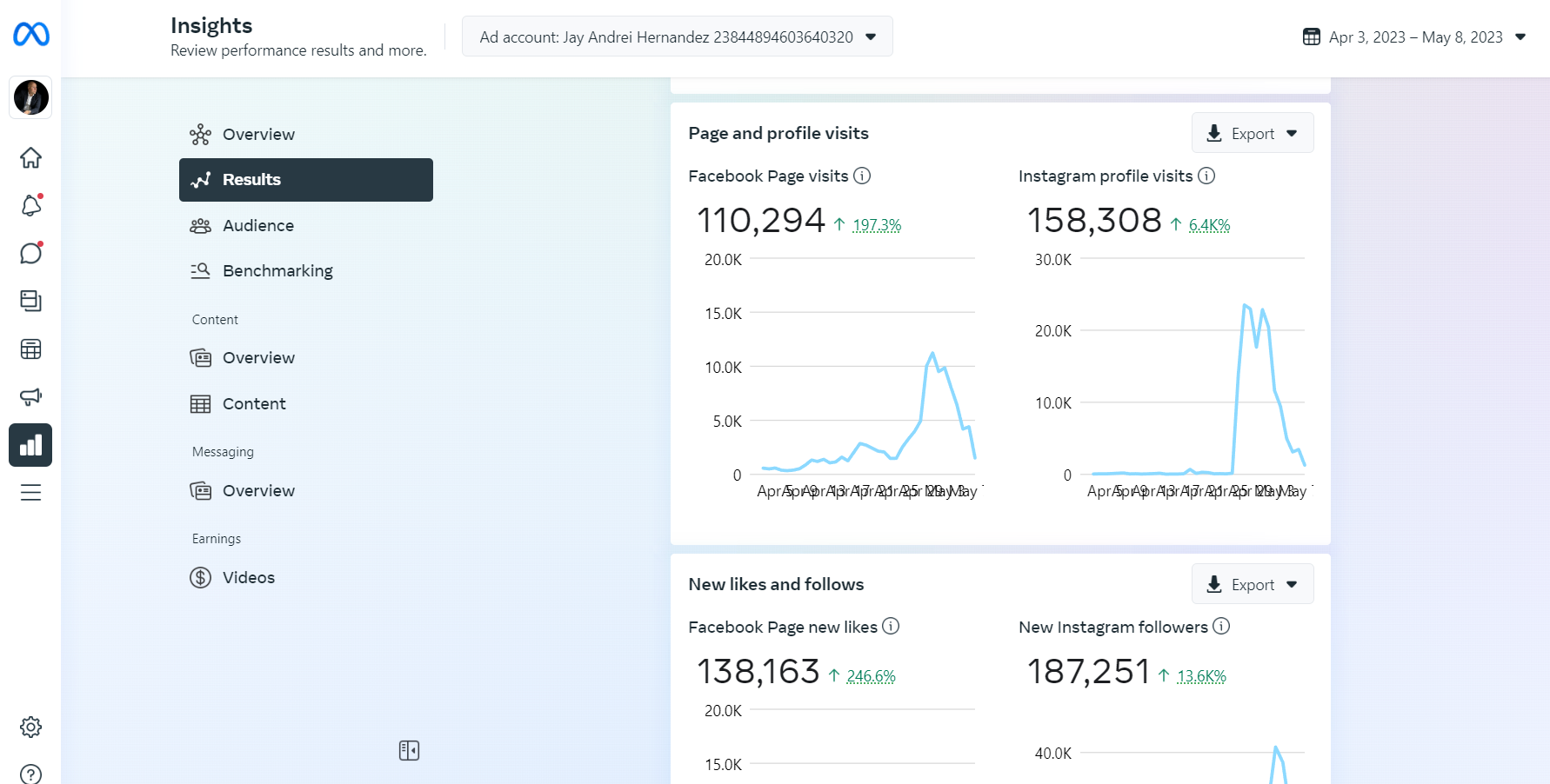
Task: Expand Export for Page and profile visits
Action: click(1253, 133)
